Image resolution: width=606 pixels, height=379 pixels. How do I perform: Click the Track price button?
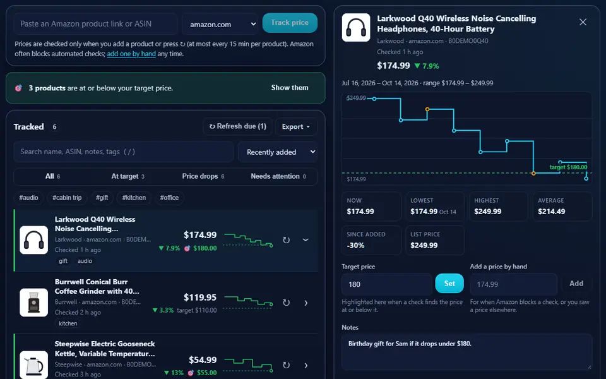click(290, 23)
